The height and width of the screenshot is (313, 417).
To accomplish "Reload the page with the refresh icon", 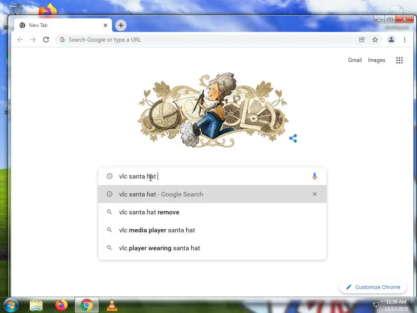I will (x=46, y=40).
